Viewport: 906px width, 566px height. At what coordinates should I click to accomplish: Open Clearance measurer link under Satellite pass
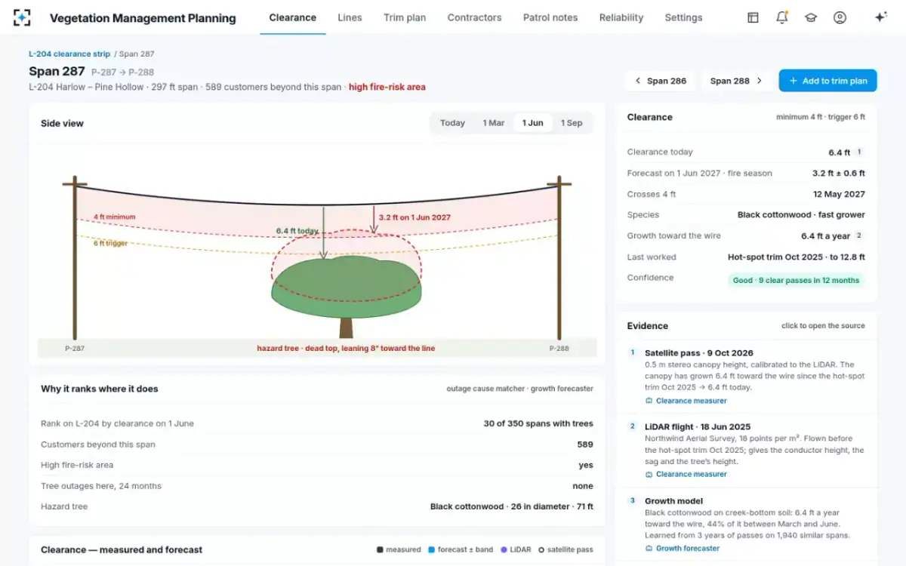click(x=691, y=401)
